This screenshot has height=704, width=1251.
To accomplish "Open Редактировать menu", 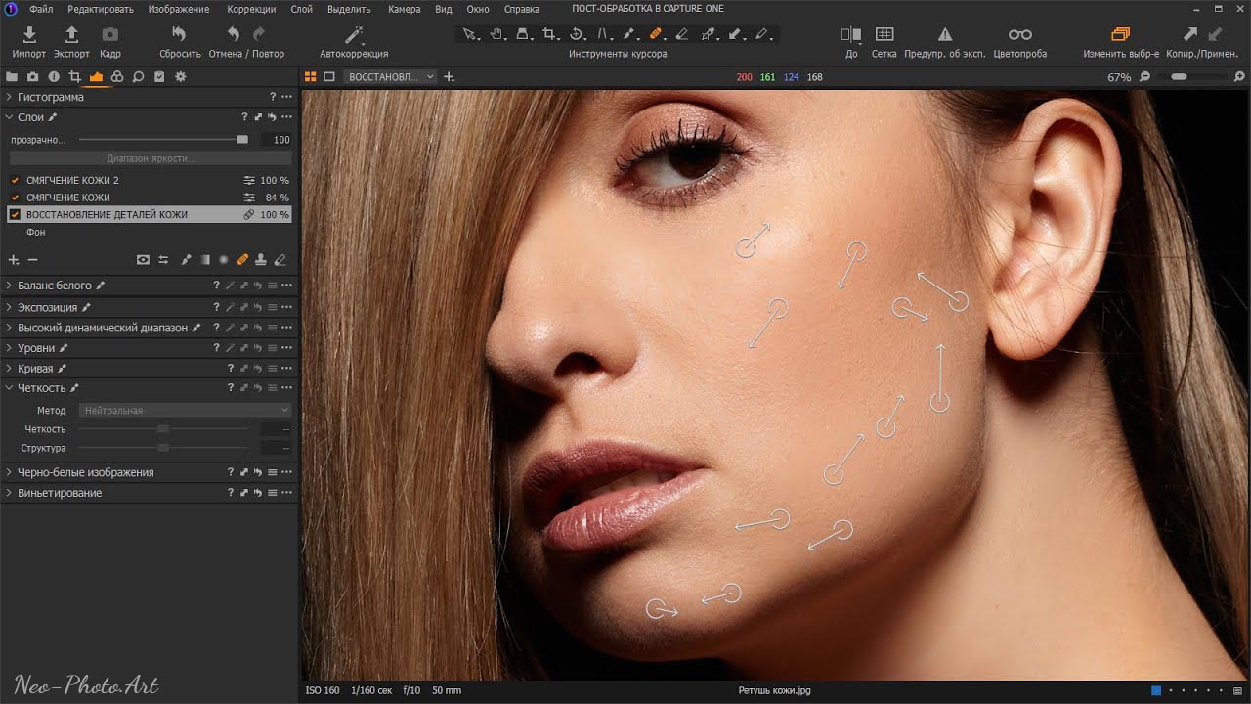I will (101, 9).
